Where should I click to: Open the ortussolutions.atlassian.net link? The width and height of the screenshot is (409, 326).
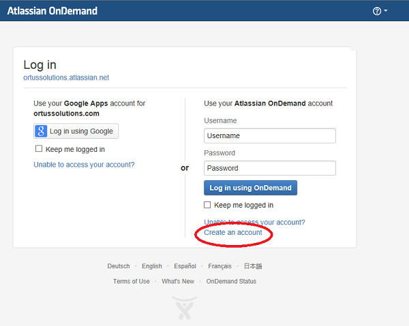tap(66, 78)
